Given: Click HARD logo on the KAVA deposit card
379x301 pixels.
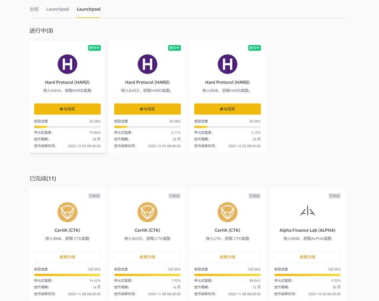Looking at the screenshot, I should tap(68, 64).
